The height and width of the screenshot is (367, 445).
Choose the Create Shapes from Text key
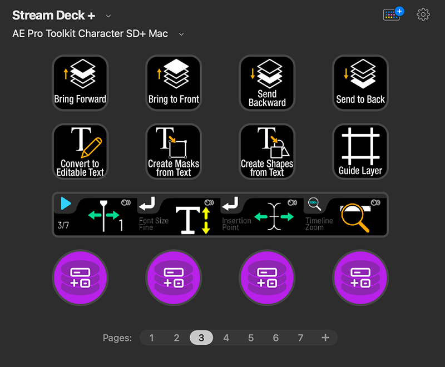pos(267,151)
